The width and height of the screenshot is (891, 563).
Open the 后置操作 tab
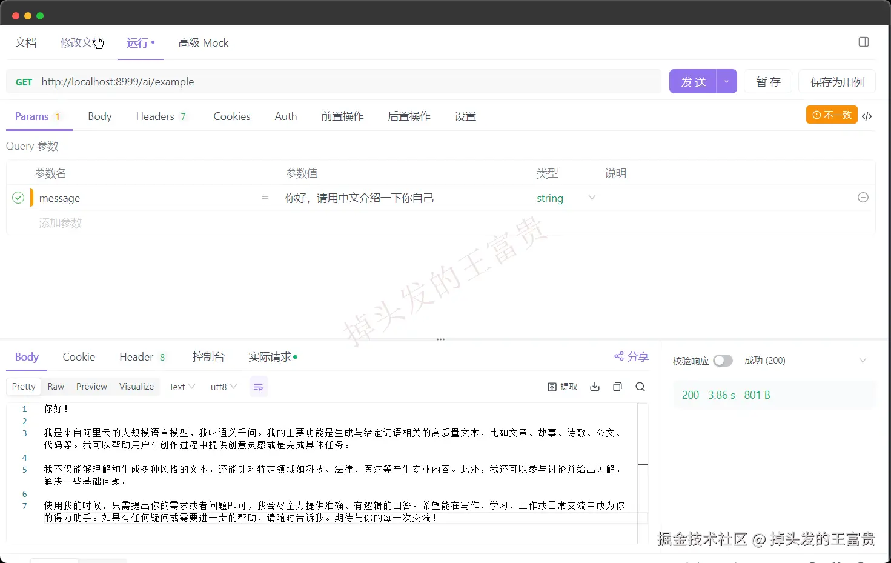[x=409, y=116]
